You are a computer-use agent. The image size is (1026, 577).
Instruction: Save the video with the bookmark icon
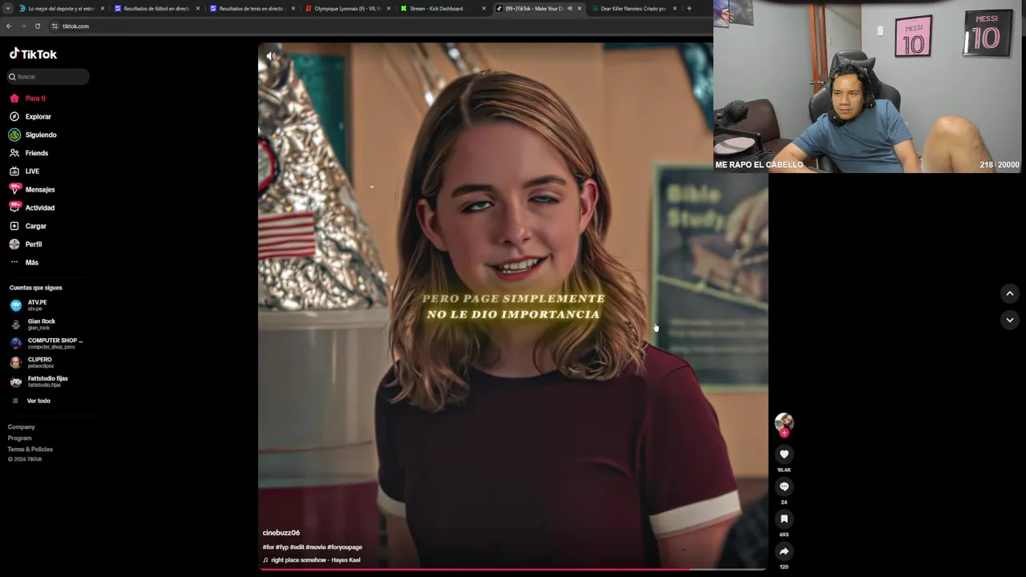pyautogui.click(x=784, y=518)
